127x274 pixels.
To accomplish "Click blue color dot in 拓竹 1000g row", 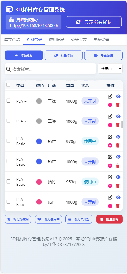I will click(39, 161).
